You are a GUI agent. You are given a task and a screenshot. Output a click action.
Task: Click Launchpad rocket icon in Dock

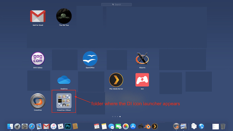click(17, 126)
